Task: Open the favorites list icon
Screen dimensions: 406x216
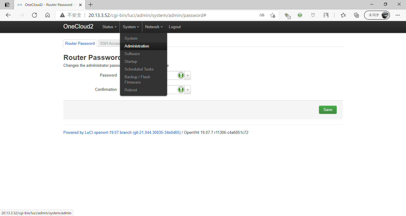Action: pos(343,15)
